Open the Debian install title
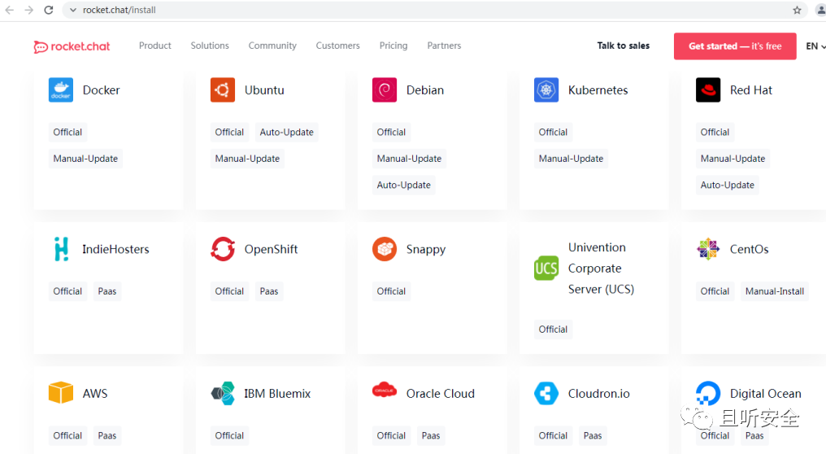826x454 pixels. 424,90
